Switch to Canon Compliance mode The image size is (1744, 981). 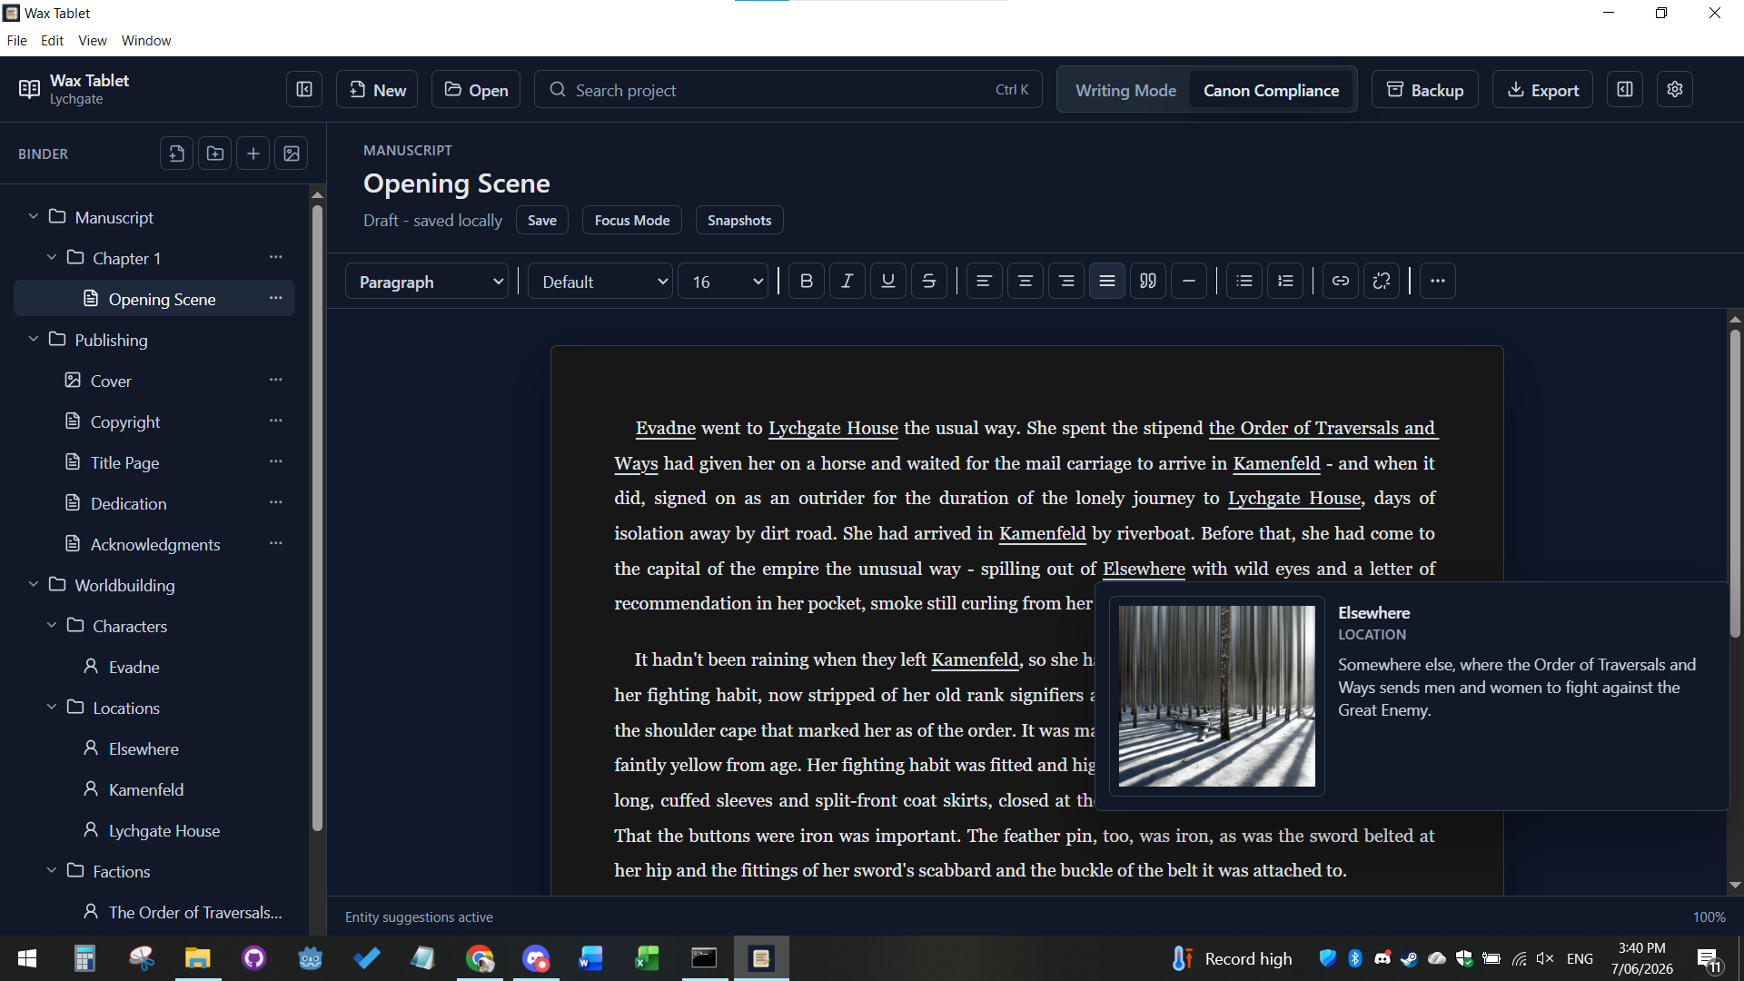pyautogui.click(x=1271, y=90)
